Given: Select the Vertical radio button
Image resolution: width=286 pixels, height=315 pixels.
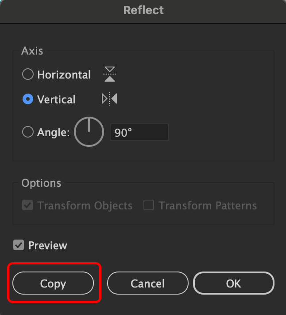Looking at the screenshot, I should click(28, 99).
